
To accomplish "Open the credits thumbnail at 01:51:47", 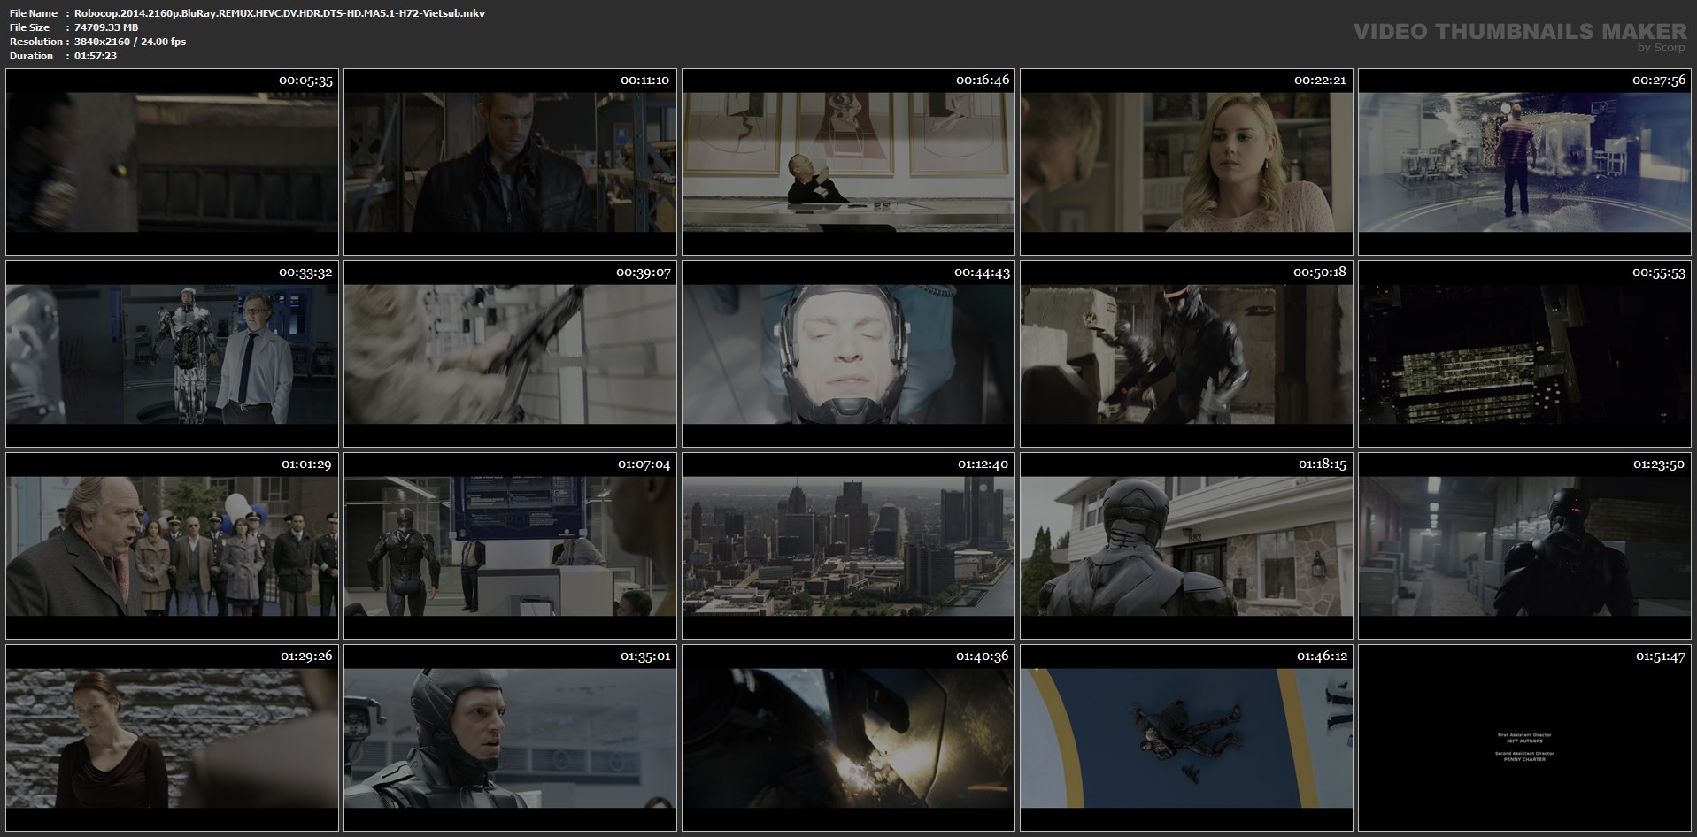I will pos(1524,738).
